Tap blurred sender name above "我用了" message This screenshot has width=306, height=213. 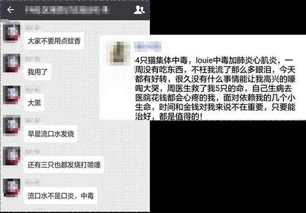point(33,59)
